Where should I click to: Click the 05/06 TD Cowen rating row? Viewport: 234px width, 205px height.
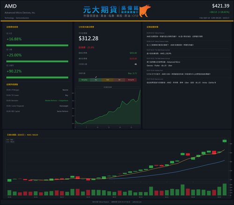(37, 95)
